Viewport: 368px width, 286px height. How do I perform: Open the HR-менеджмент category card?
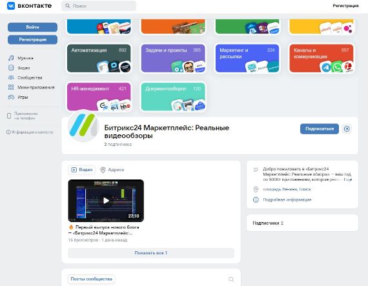click(99, 97)
